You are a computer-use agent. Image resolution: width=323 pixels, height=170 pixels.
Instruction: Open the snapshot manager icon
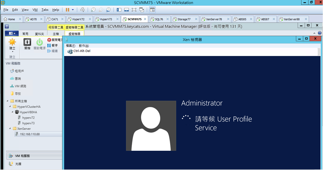click(108, 10)
